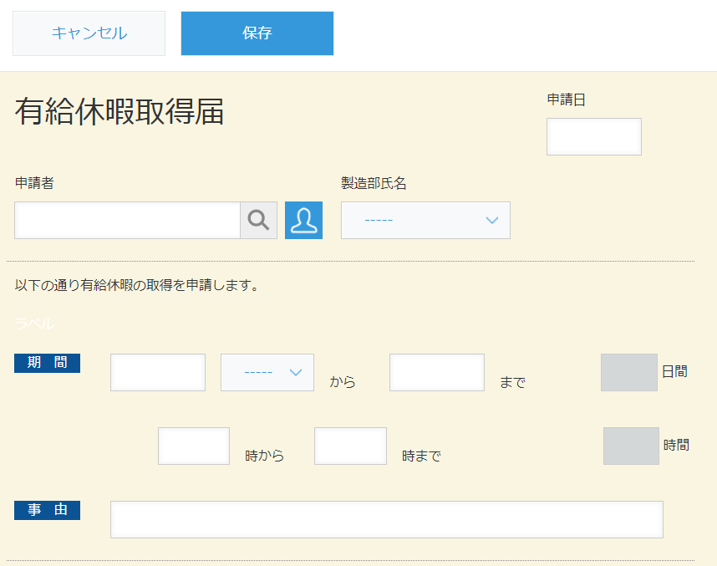Click the hour field before 時から

point(193,446)
